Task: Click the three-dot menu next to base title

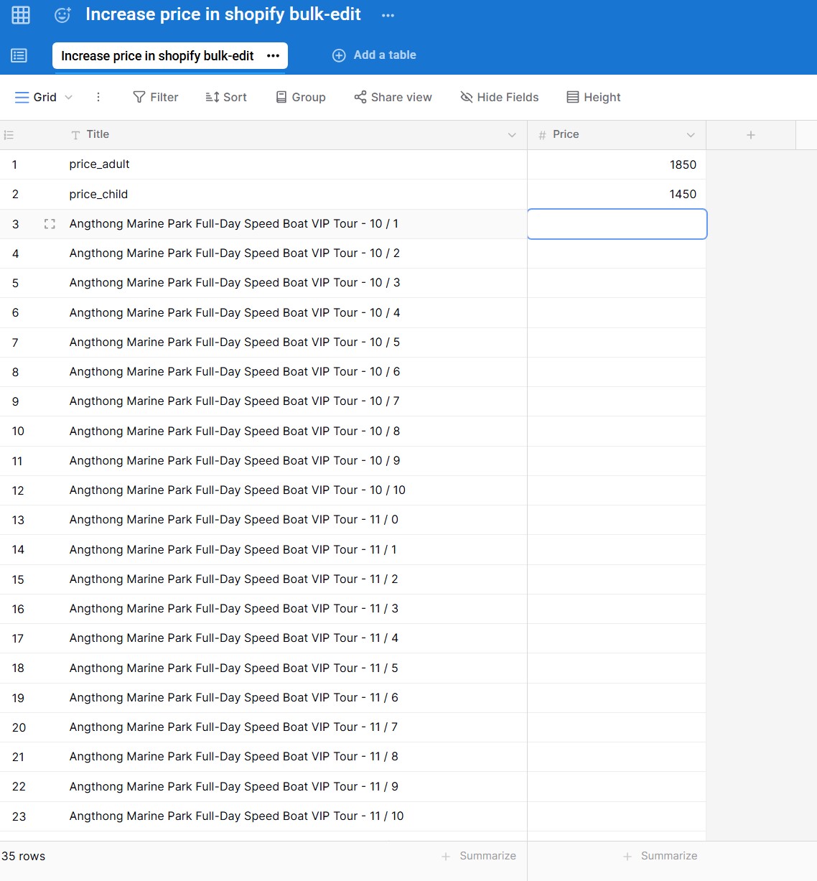Action: coord(388,15)
